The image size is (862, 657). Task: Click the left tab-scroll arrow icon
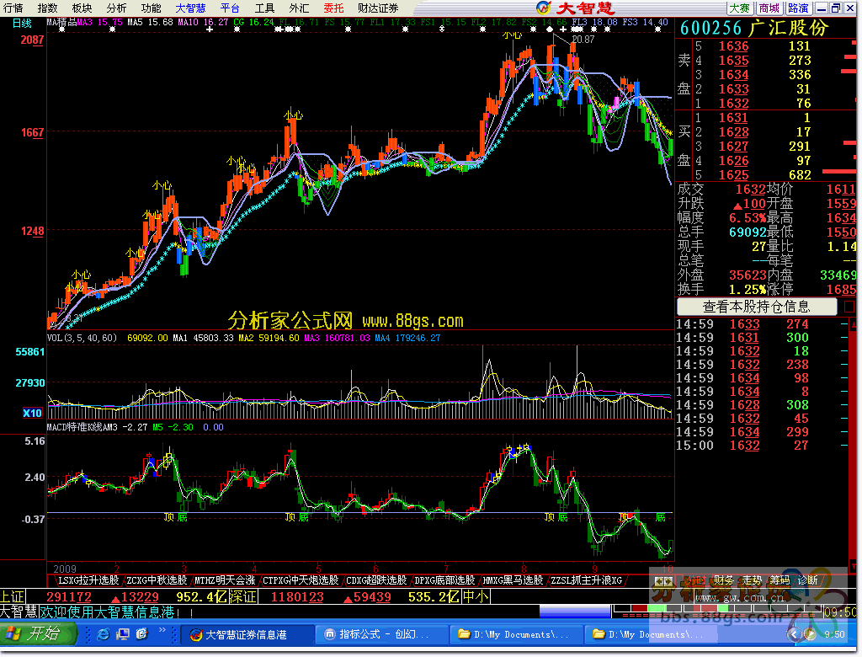pyautogui.click(x=658, y=581)
